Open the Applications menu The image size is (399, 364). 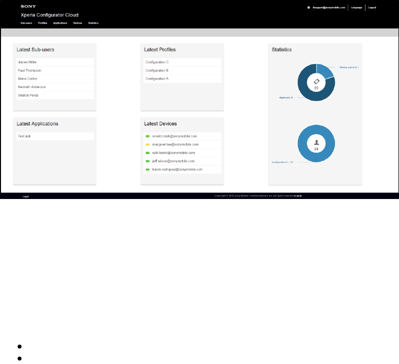60,23
